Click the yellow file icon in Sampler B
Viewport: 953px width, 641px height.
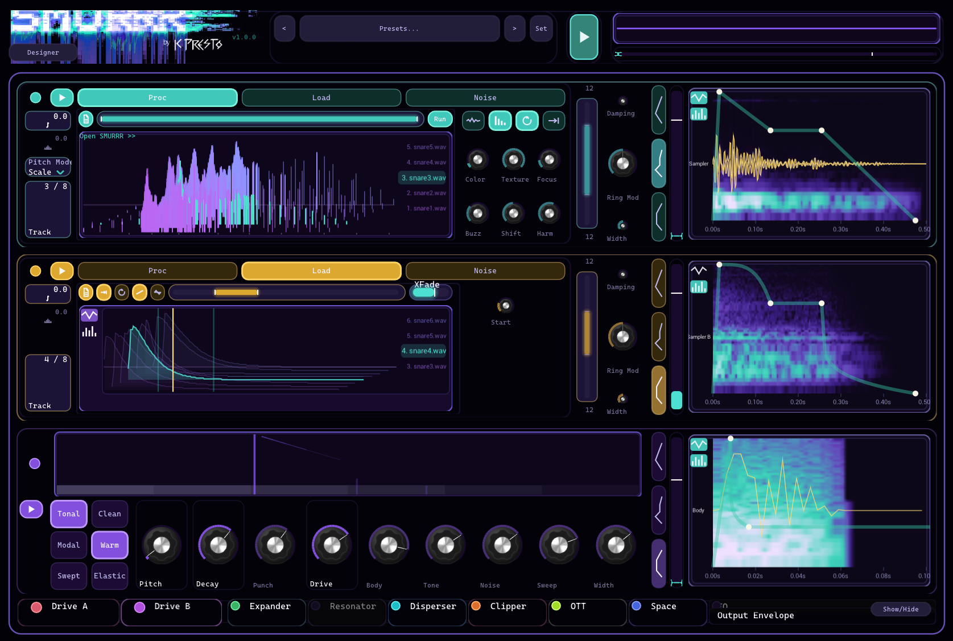(86, 293)
